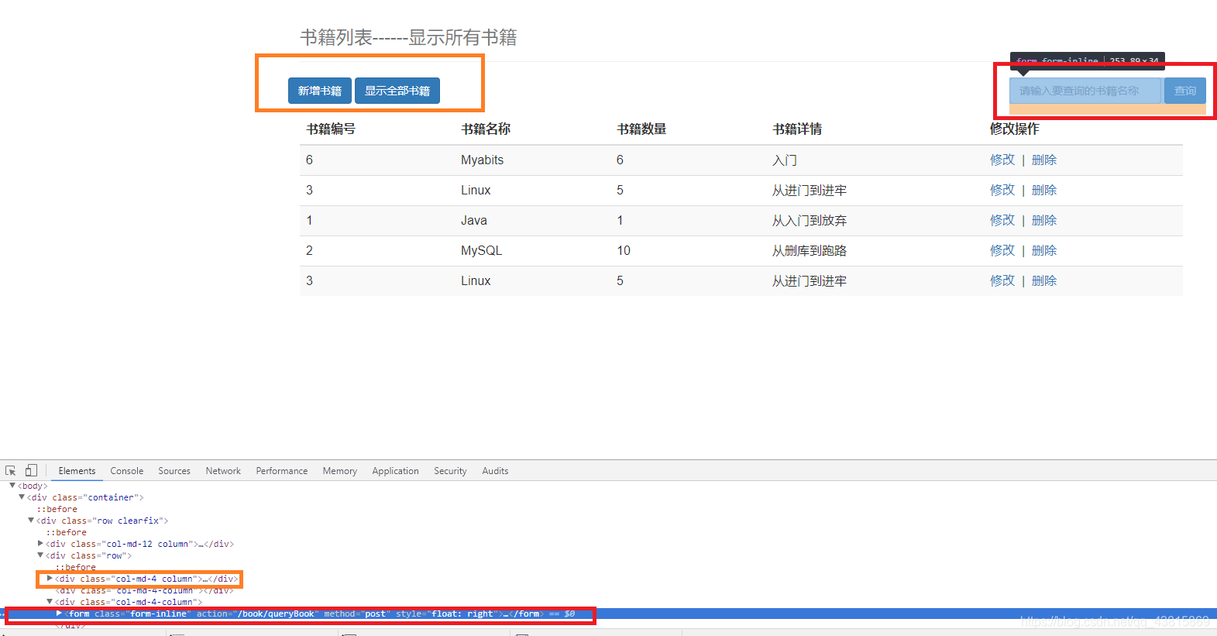Open the Console tab
The image size is (1217, 636).
pos(127,470)
